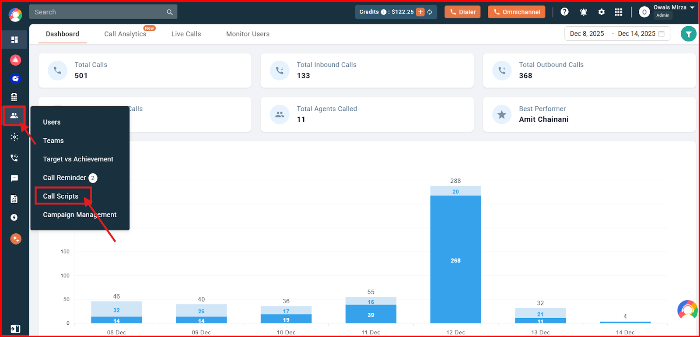Add credits with the plus icon
The height and width of the screenshot is (337, 700).
coord(420,12)
